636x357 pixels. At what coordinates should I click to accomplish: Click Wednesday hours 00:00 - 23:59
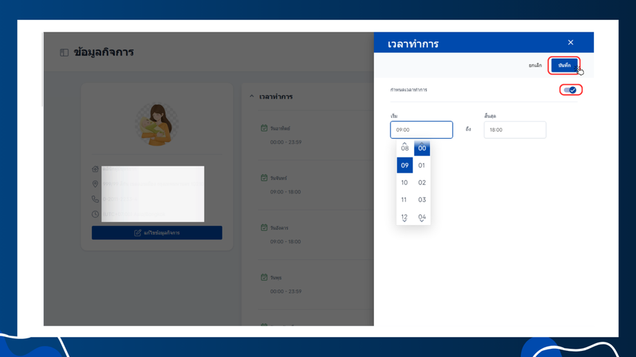click(286, 291)
